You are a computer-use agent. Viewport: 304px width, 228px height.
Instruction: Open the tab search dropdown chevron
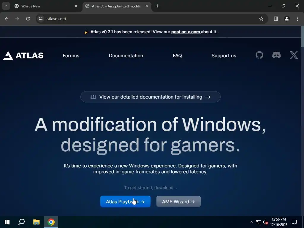(x=6, y=6)
